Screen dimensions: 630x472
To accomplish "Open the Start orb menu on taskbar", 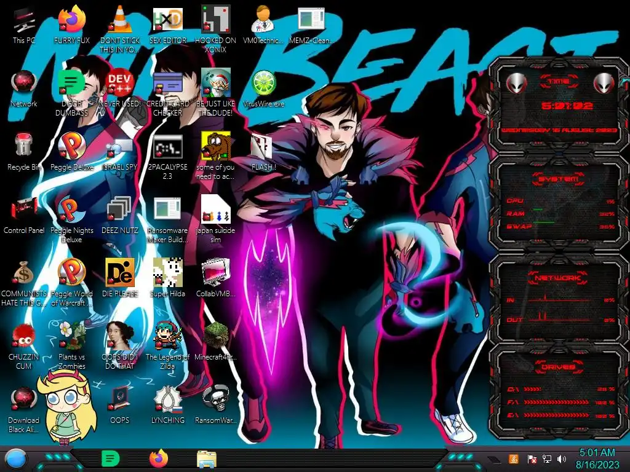I will [x=16, y=460].
